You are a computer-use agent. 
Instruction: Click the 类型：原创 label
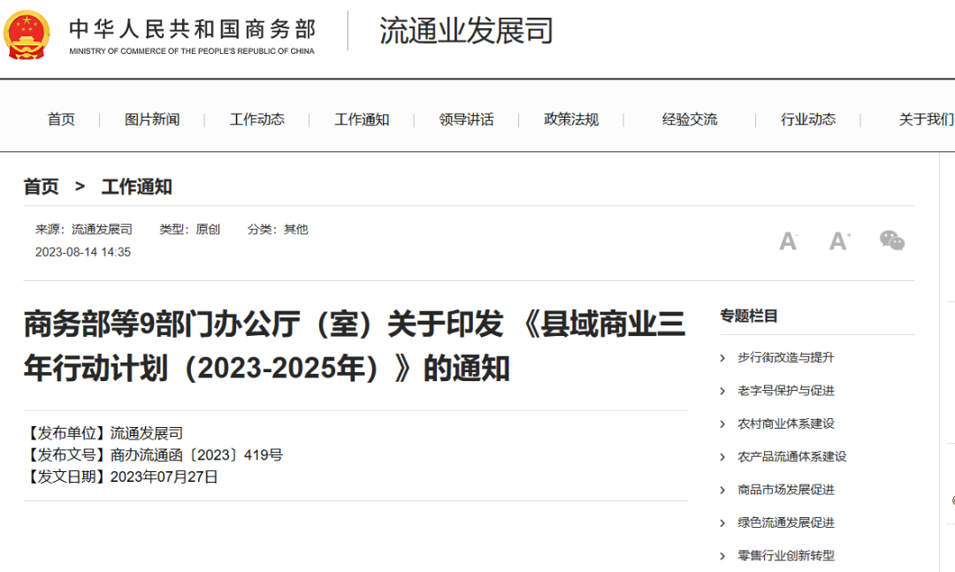tap(189, 229)
